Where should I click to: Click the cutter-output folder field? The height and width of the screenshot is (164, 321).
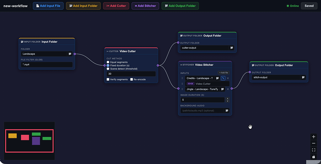(x=204, y=48)
